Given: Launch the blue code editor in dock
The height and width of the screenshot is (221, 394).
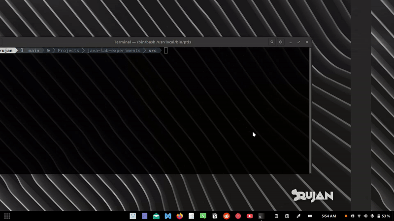Looking at the screenshot, I should 168,216.
